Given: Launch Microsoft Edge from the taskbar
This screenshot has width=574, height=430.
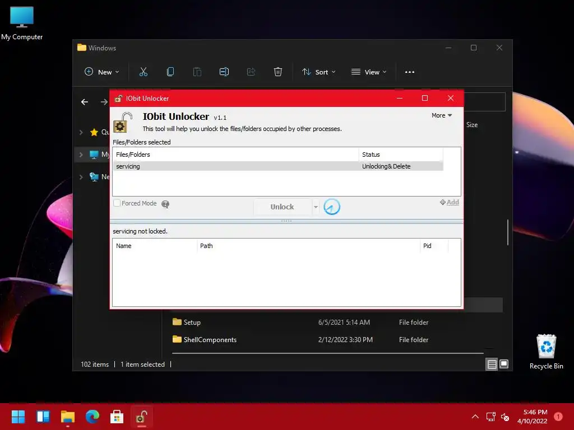Looking at the screenshot, I should coord(92,417).
